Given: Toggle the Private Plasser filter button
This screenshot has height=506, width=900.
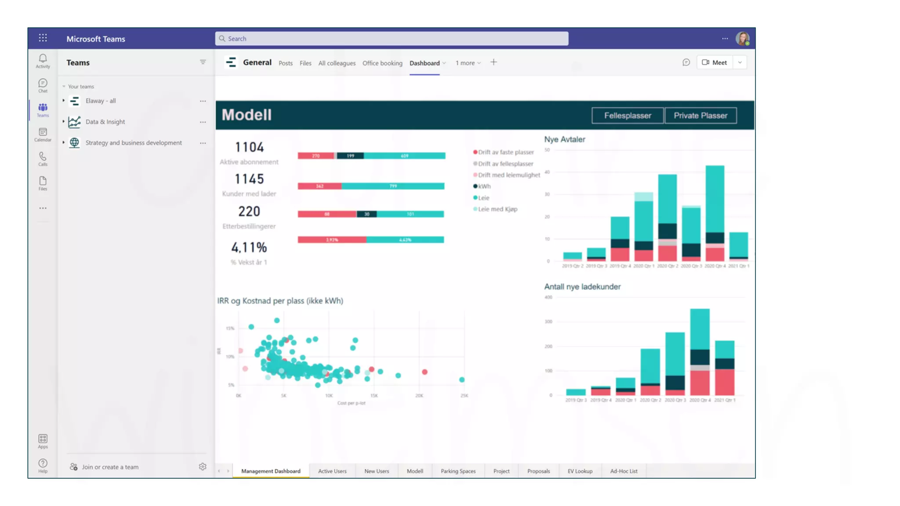Looking at the screenshot, I should click(x=700, y=116).
